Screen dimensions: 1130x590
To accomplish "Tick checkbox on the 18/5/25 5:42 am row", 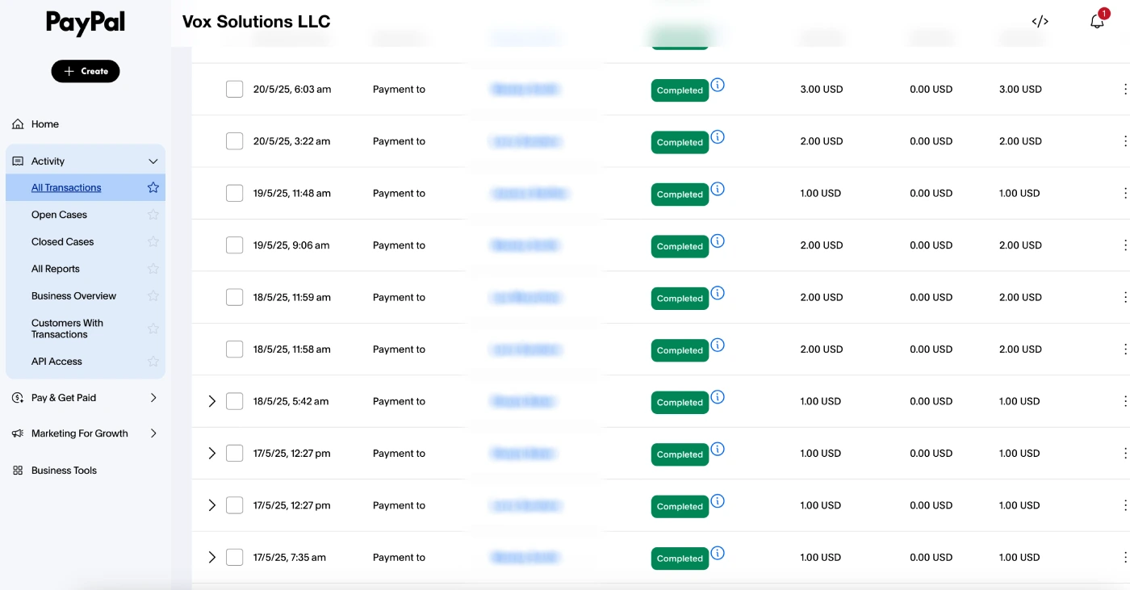I will 235,400.
